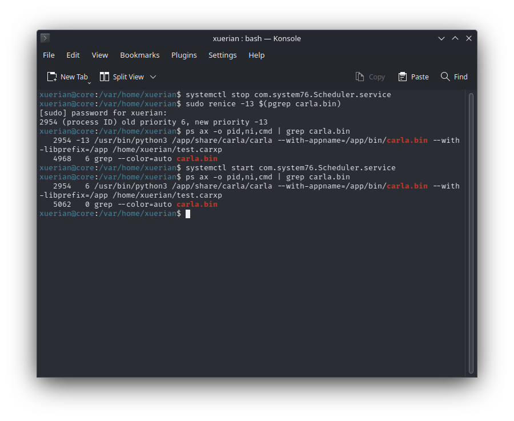This screenshot has width=514, height=421.
Task: Click the terminal cursor at last prompt
Action: click(188, 214)
